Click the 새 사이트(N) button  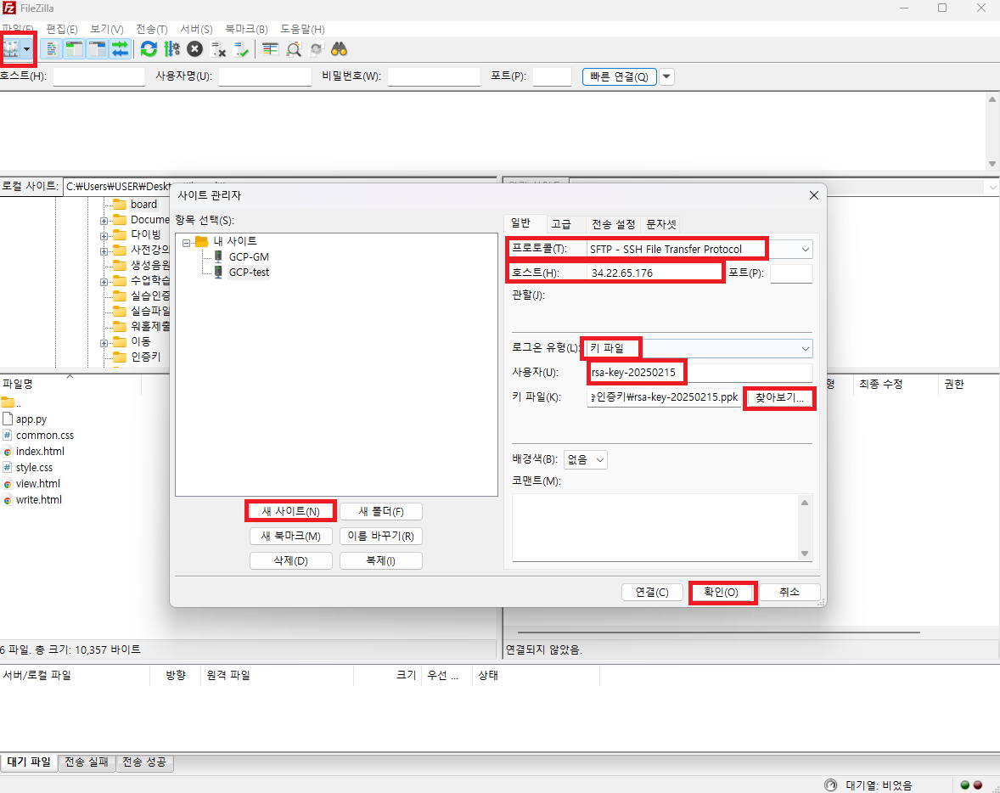pos(291,512)
